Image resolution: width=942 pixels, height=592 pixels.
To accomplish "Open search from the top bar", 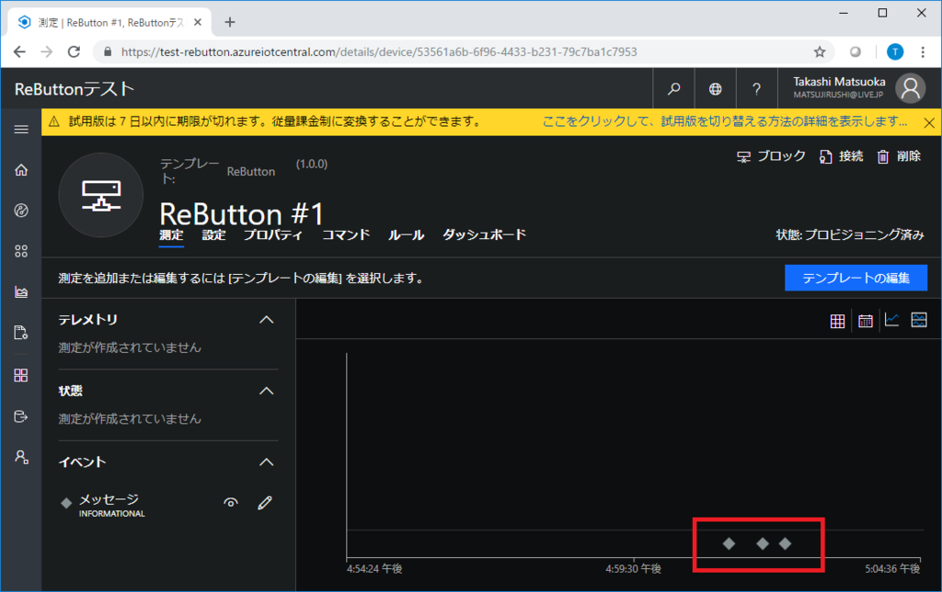I will [x=673, y=88].
